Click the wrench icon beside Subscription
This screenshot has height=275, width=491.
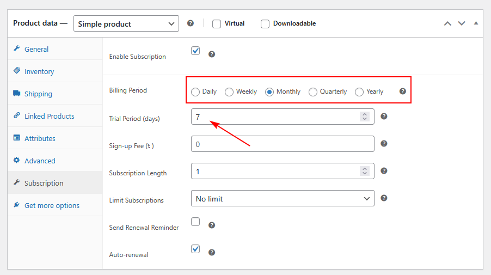16,182
